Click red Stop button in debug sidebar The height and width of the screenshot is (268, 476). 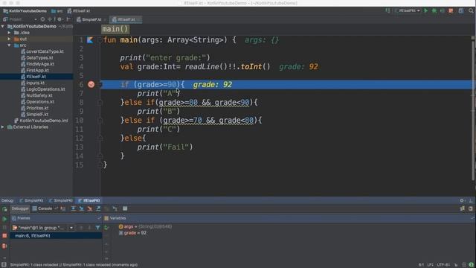pos(4,236)
